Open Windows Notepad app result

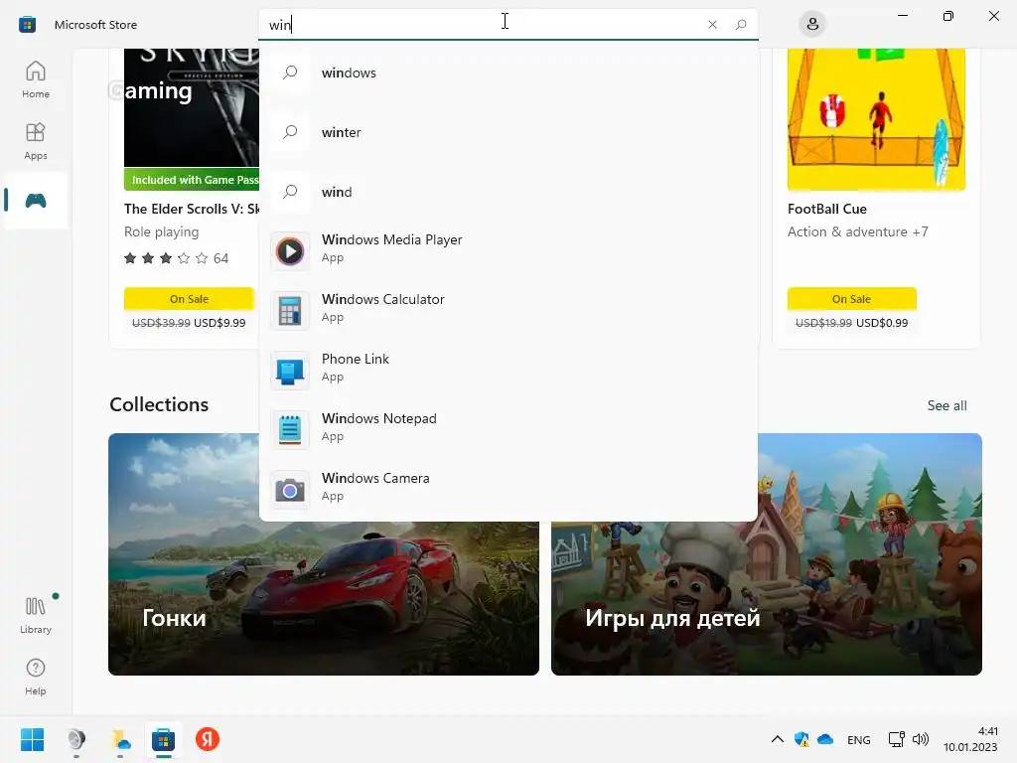pyautogui.click(x=508, y=430)
